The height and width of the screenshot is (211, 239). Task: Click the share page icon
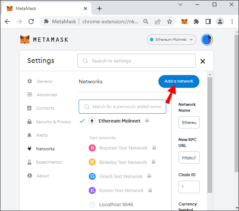(158, 21)
